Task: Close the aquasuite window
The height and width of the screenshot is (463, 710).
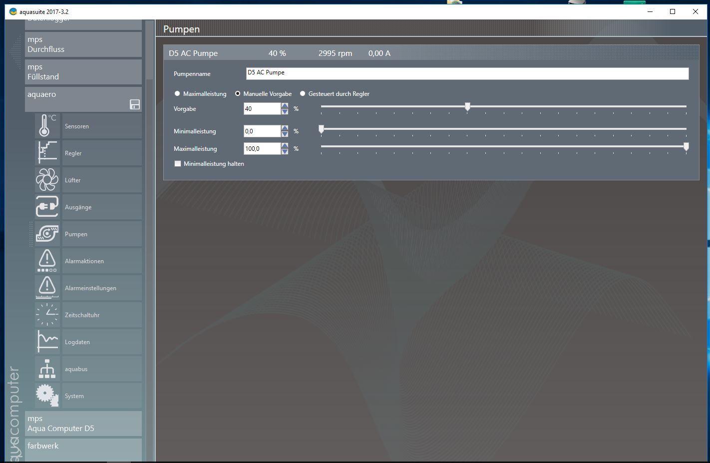Action: tap(696, 11)
